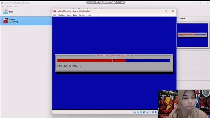This screenshot has width=210, height=118.
Task: Click the audio status icon in VM status bar
Action: [x=141, y=112]
